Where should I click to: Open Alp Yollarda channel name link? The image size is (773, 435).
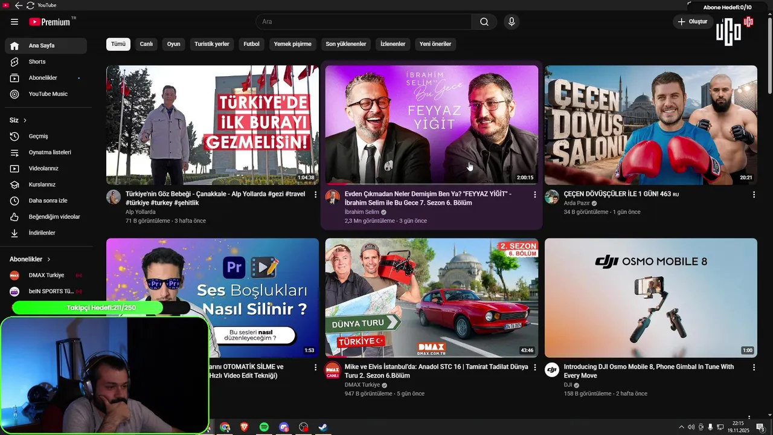click(x=140, y=212)
